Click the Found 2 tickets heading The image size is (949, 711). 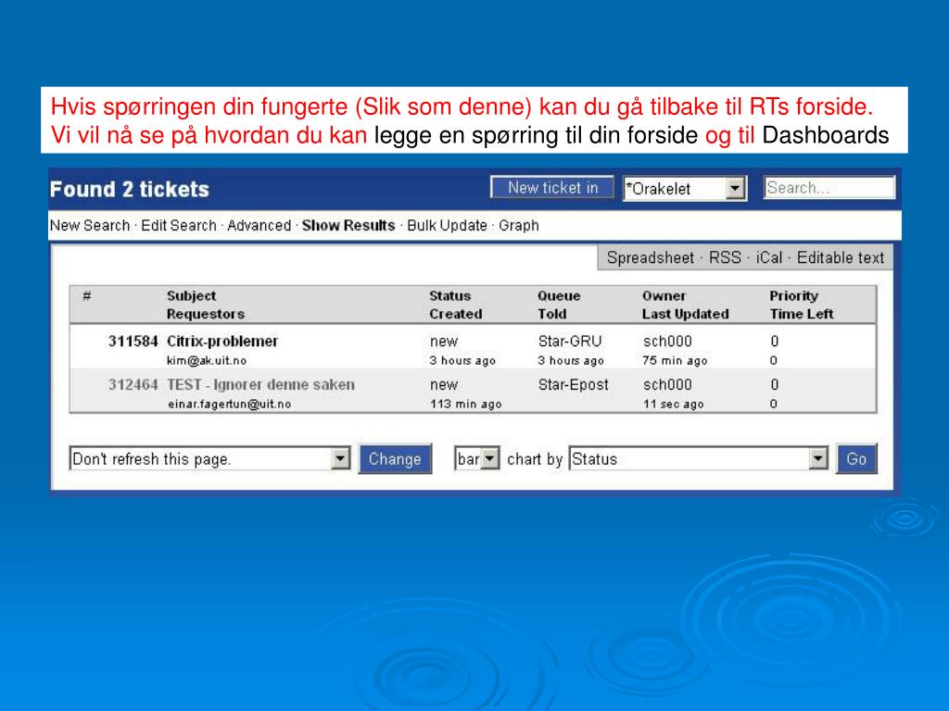click(130, 189)
